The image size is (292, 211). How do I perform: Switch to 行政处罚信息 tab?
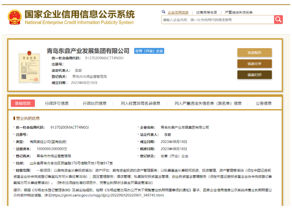point(95,103)
